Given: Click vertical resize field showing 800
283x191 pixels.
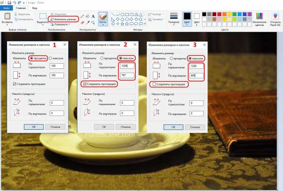Looking at the screenshot, I should [196, 75].
